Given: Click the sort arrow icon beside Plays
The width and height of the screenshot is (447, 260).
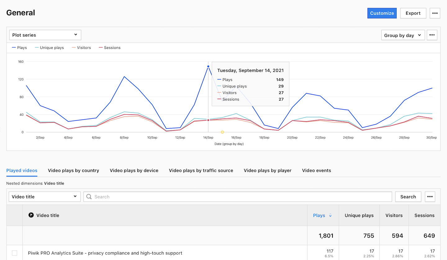Looking at the screenshot, I should pos(330,215).
